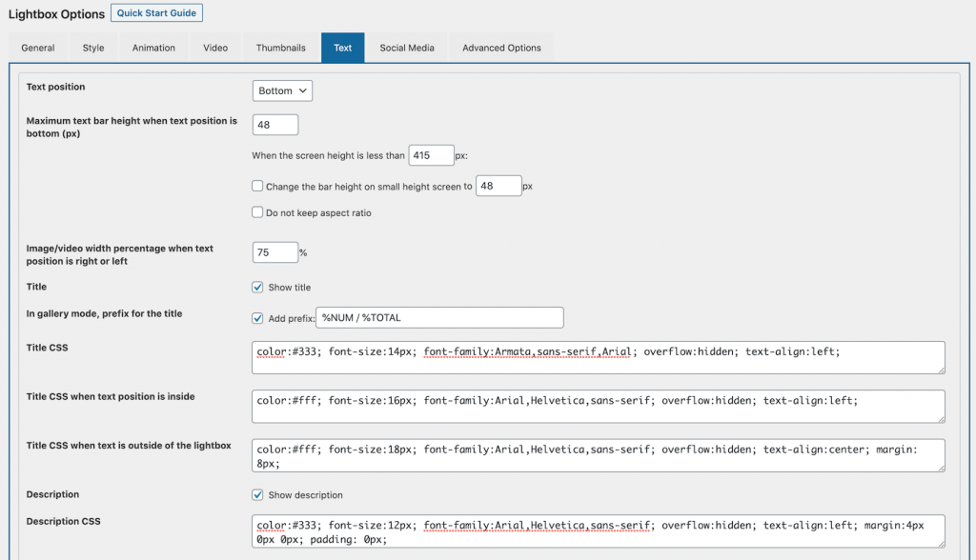Viewport: 976px width, 560px height.
Task: Click inside the Title CSS text box
Action: [x=596, y=357]
